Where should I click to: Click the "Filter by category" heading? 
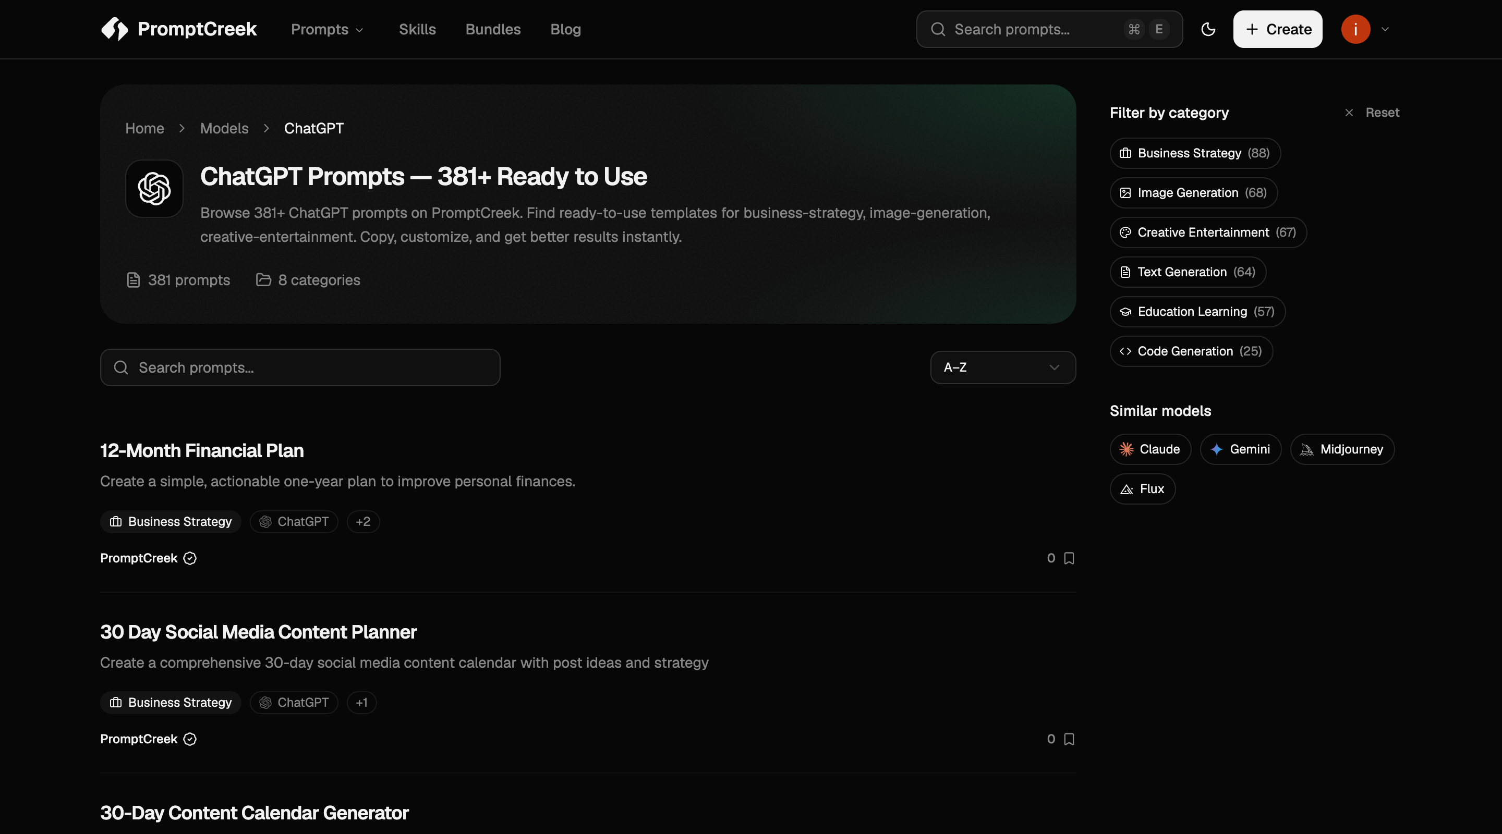[x=1169, y=113]
